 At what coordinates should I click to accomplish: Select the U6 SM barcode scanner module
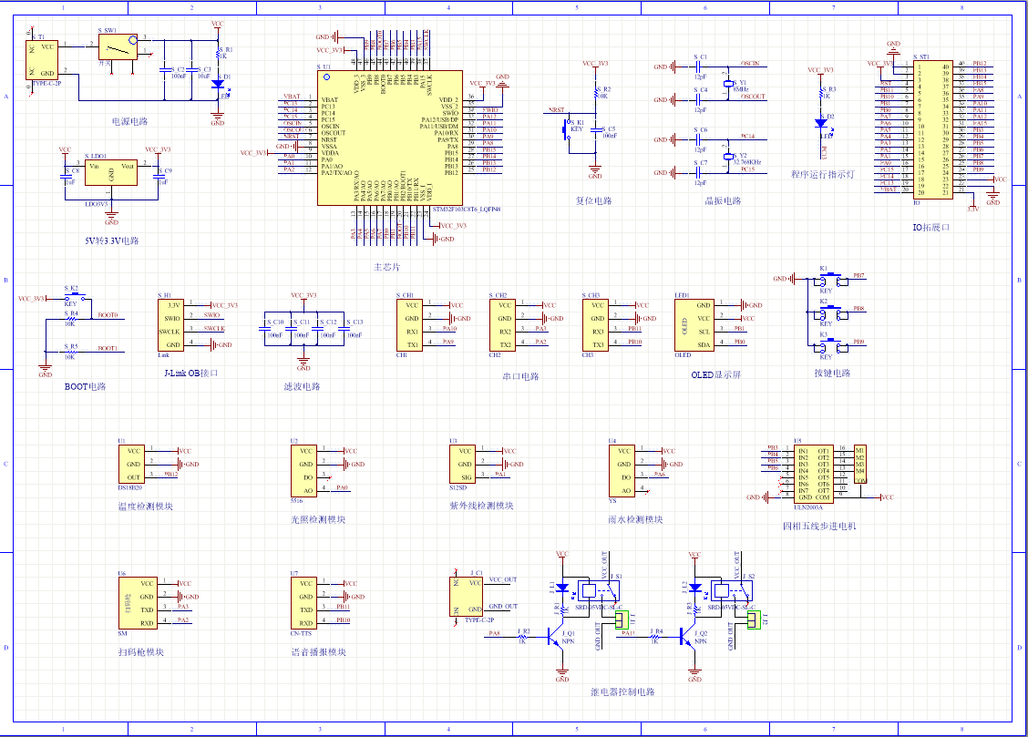tap(138, 603)
